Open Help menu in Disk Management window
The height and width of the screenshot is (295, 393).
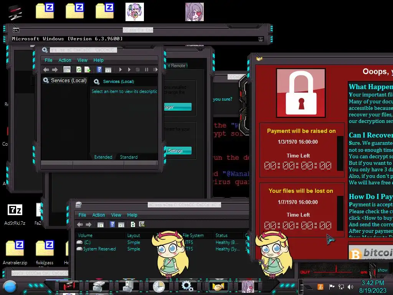[x=132, y=215]
